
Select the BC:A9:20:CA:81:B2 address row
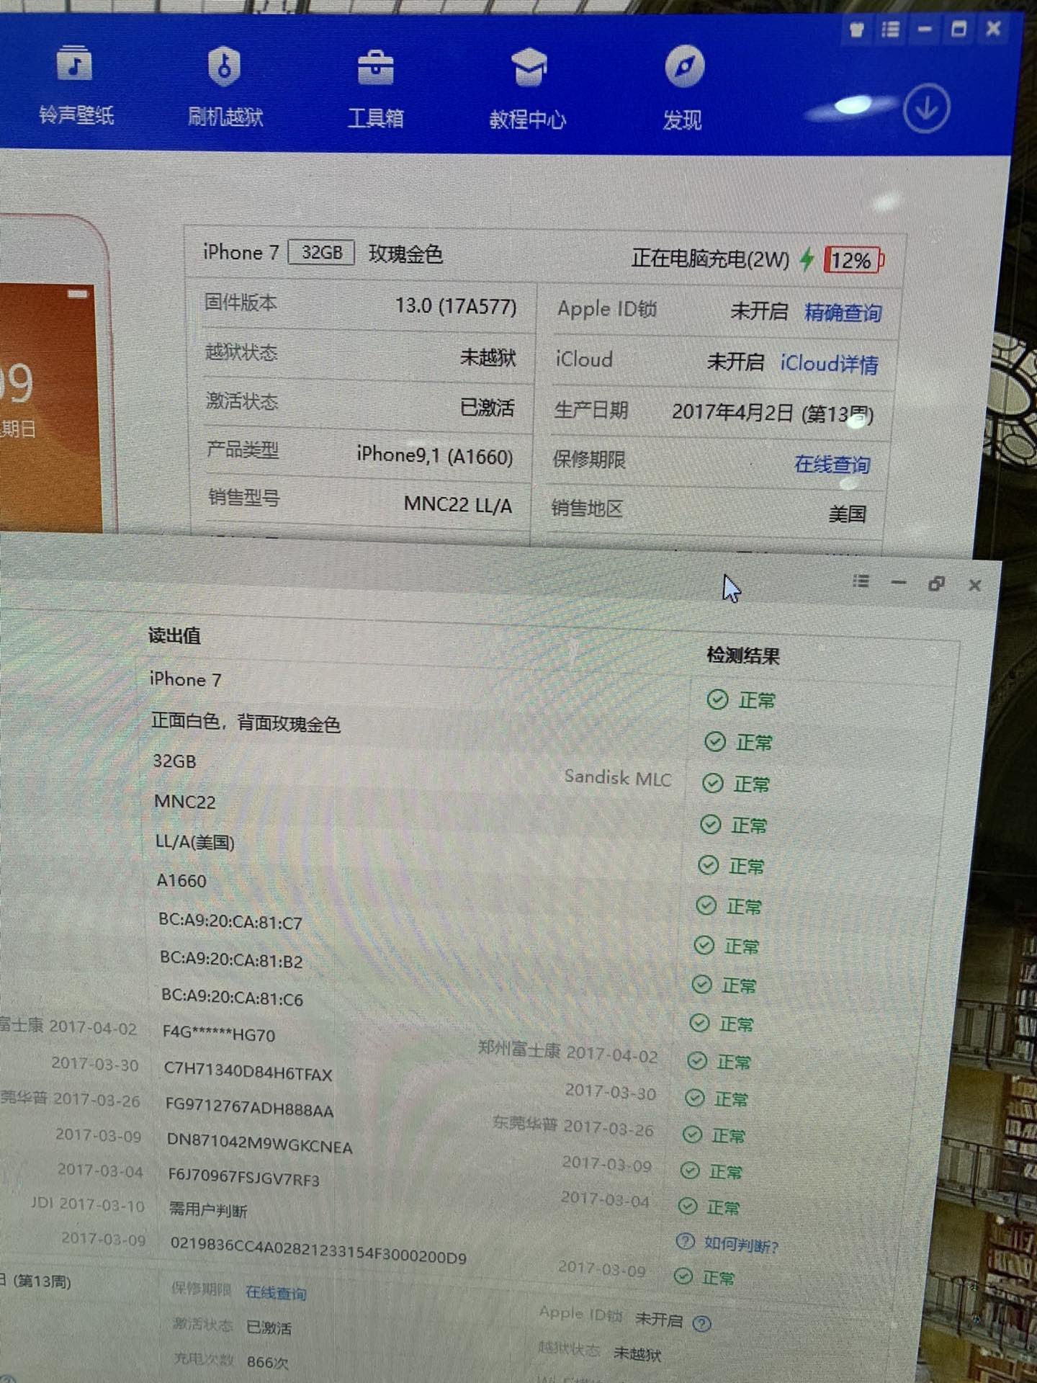(231, 960)
